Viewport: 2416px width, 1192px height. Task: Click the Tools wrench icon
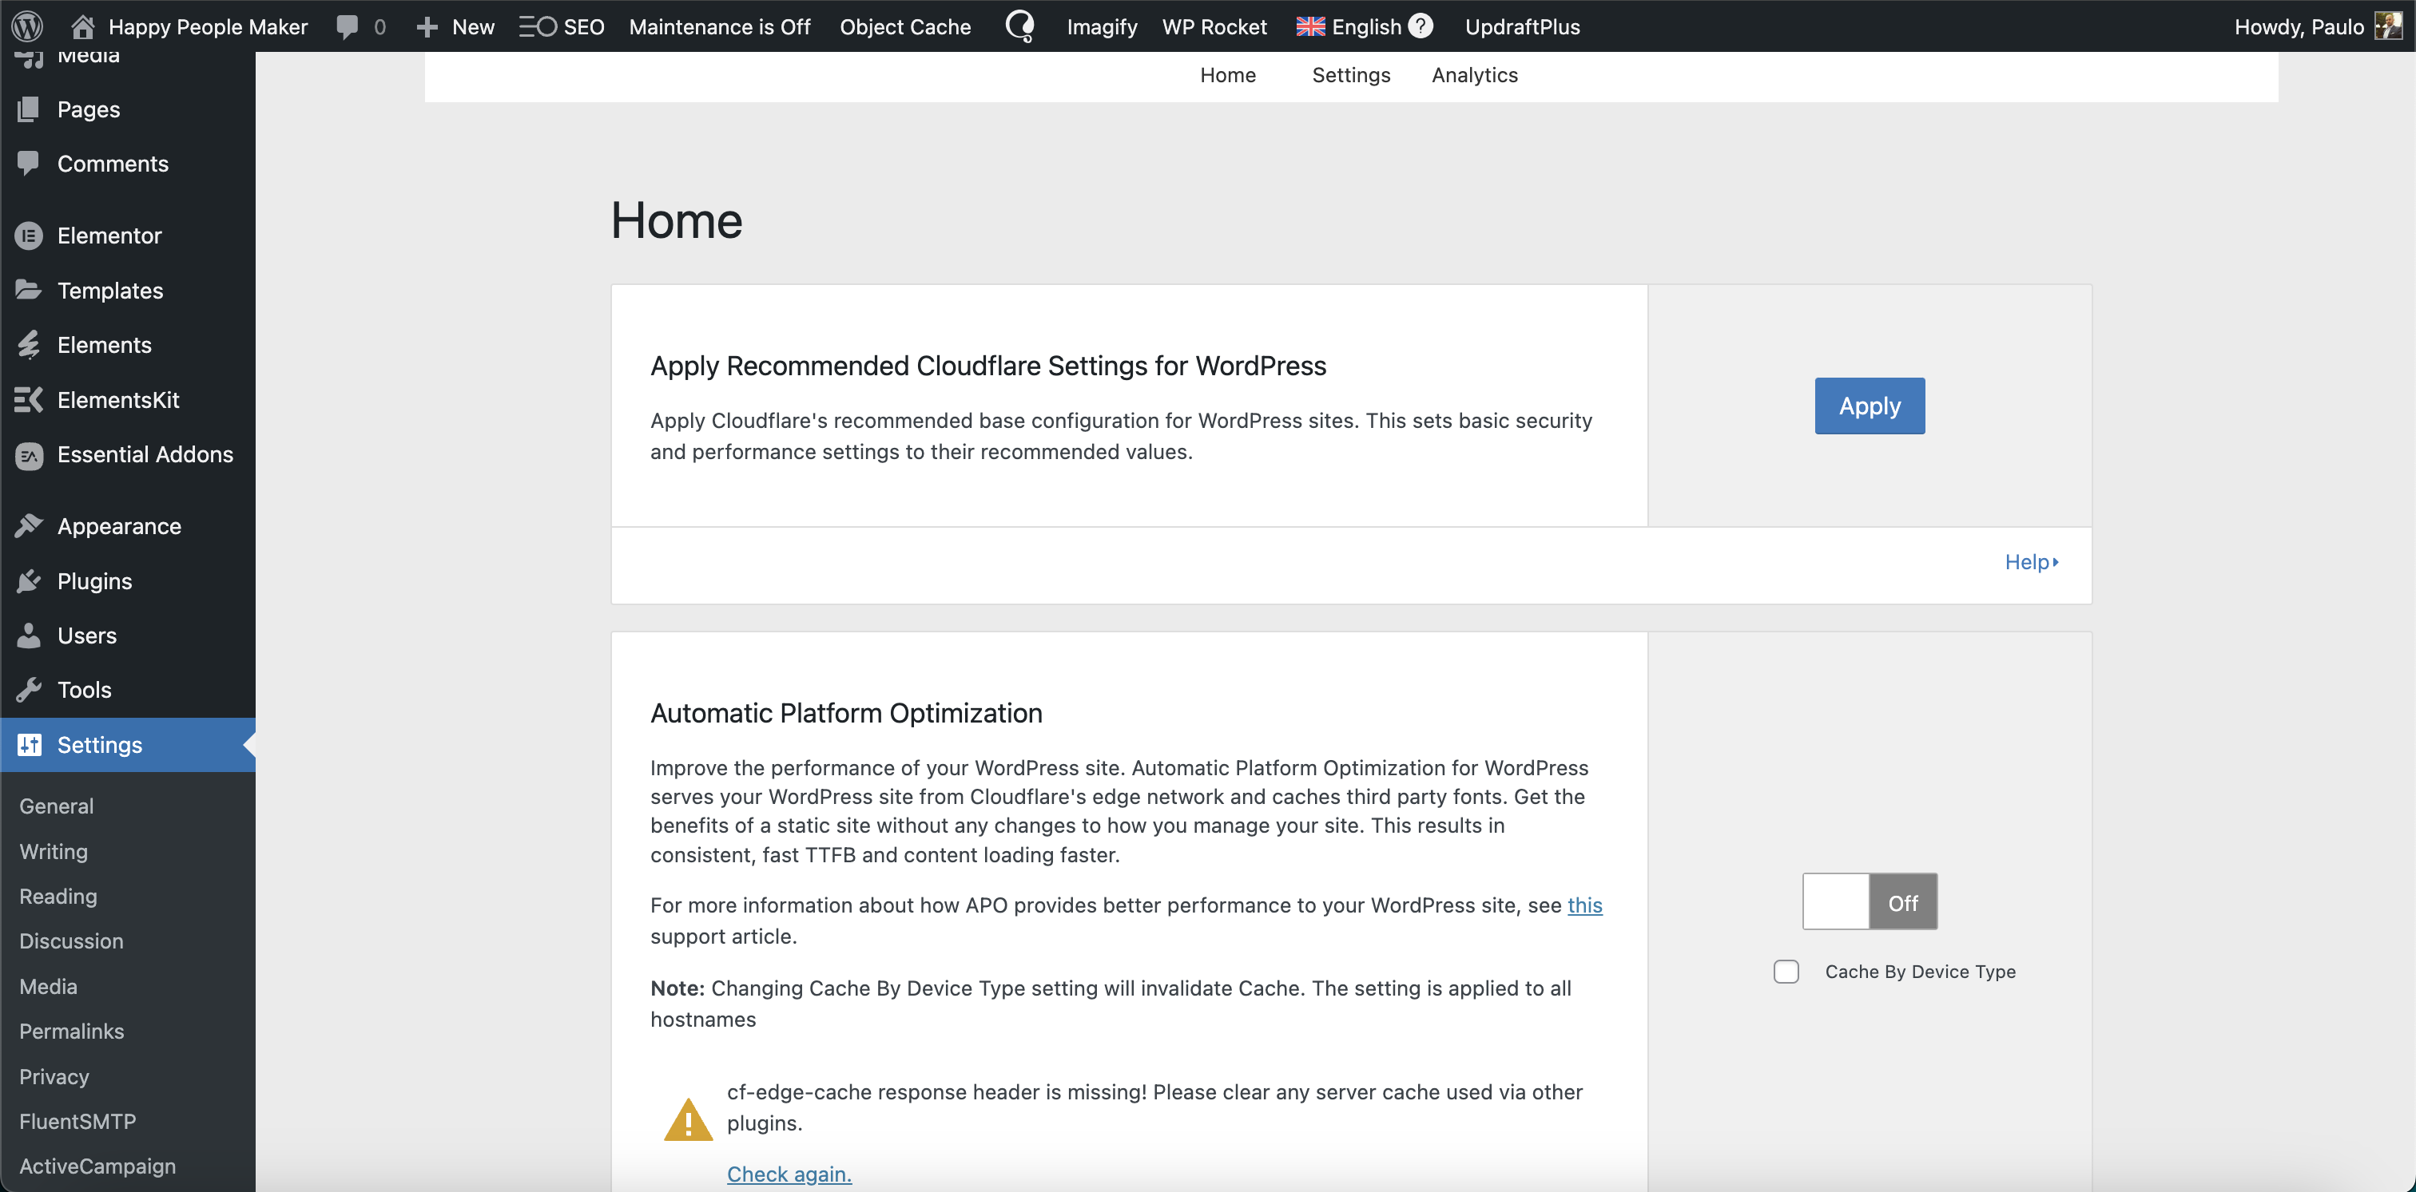click(x=29, y=690)
